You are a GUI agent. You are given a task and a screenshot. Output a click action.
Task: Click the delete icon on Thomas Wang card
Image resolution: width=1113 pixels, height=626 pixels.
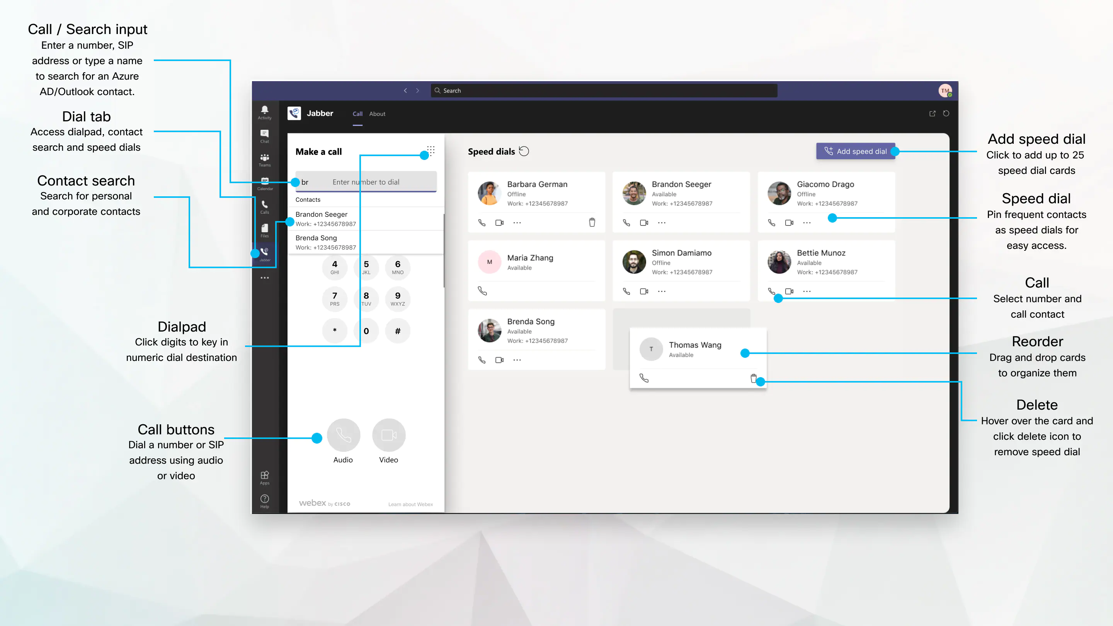pos(754,378)
